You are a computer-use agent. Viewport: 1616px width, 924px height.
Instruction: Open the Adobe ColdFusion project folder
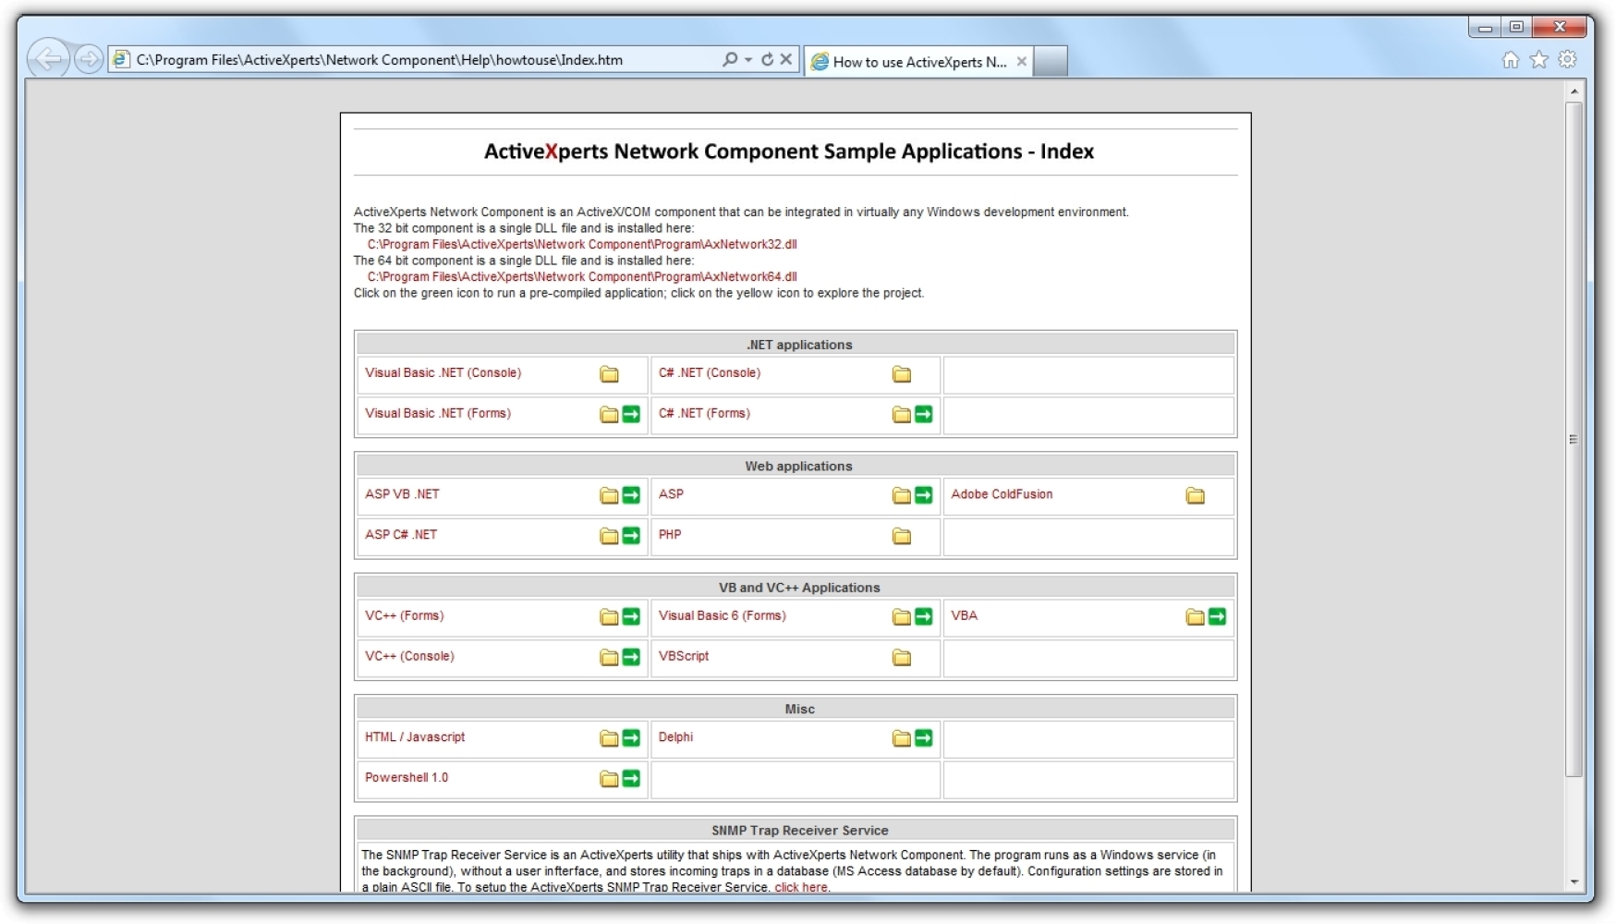(x=1194, y=495)
